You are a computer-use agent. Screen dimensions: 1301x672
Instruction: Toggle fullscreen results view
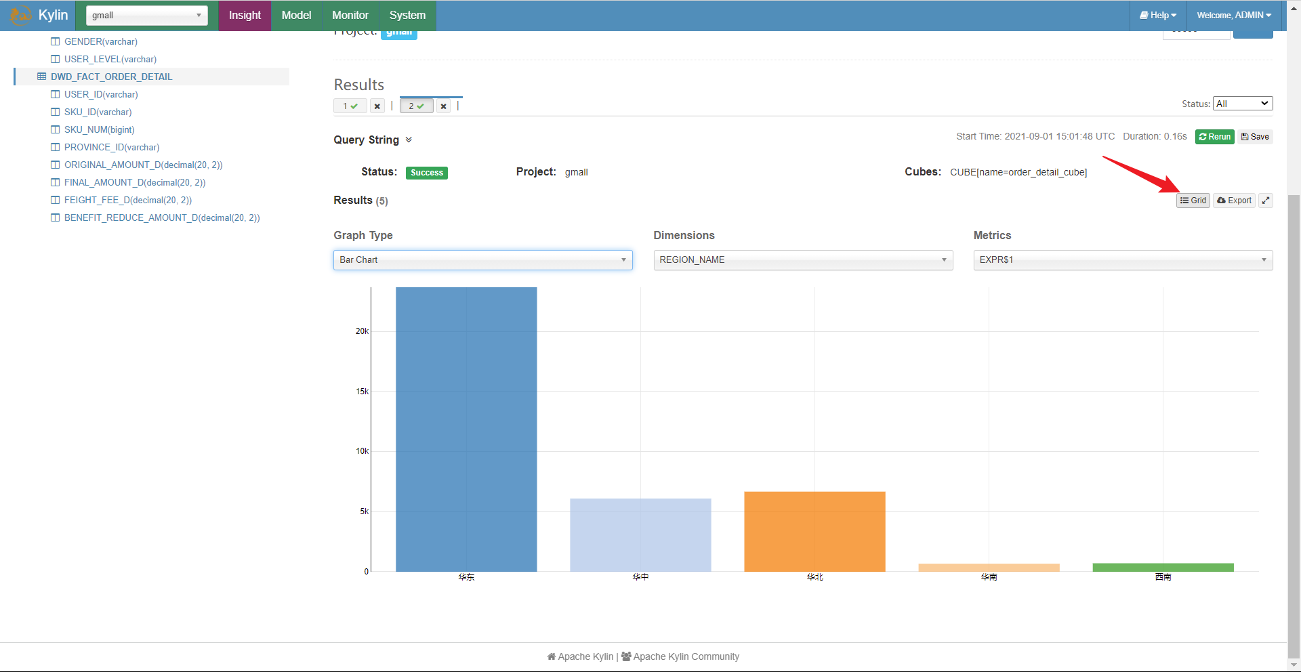[1265, 201]
